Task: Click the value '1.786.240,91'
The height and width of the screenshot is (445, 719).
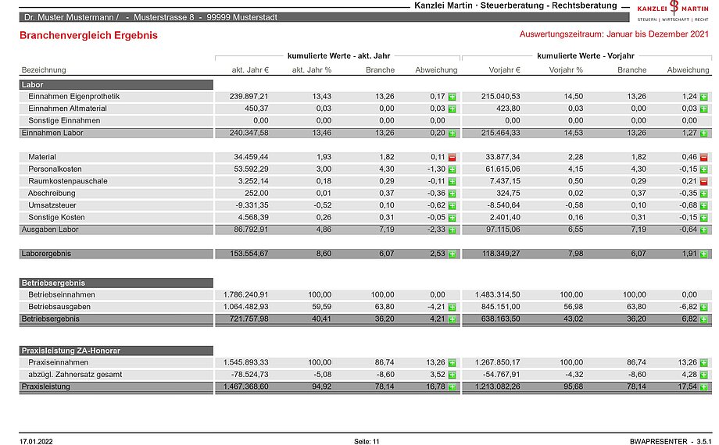Action: click(245, 294)
